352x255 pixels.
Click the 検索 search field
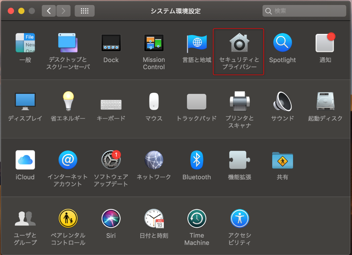(x=304, y=11)
